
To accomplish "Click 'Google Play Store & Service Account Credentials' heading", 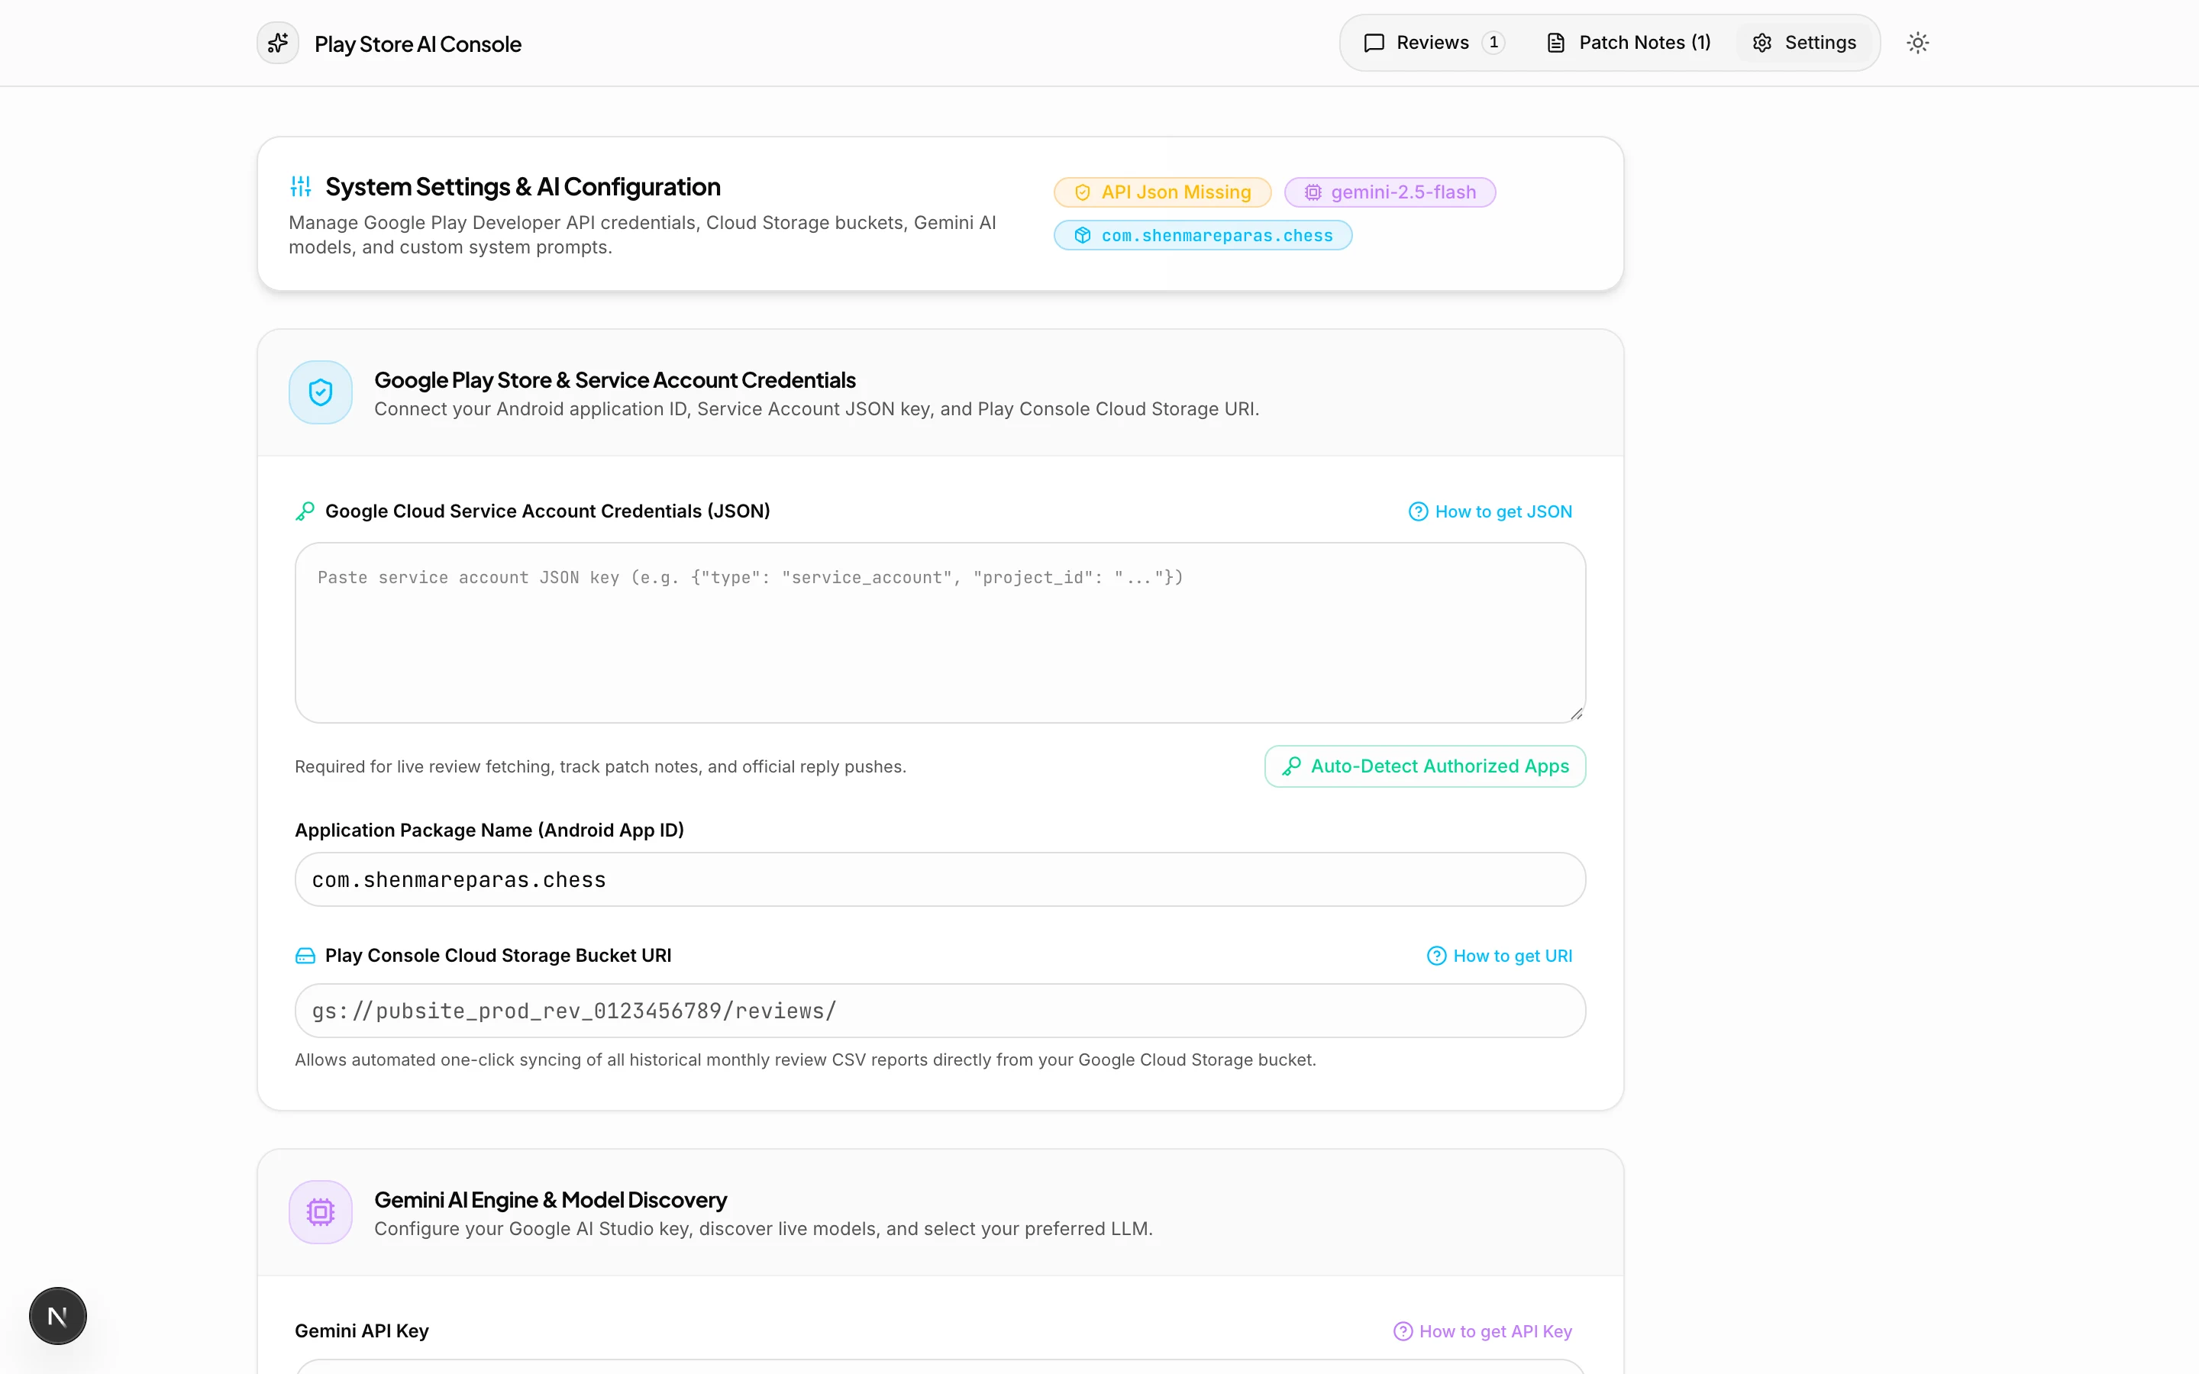I will pos(615,380).
